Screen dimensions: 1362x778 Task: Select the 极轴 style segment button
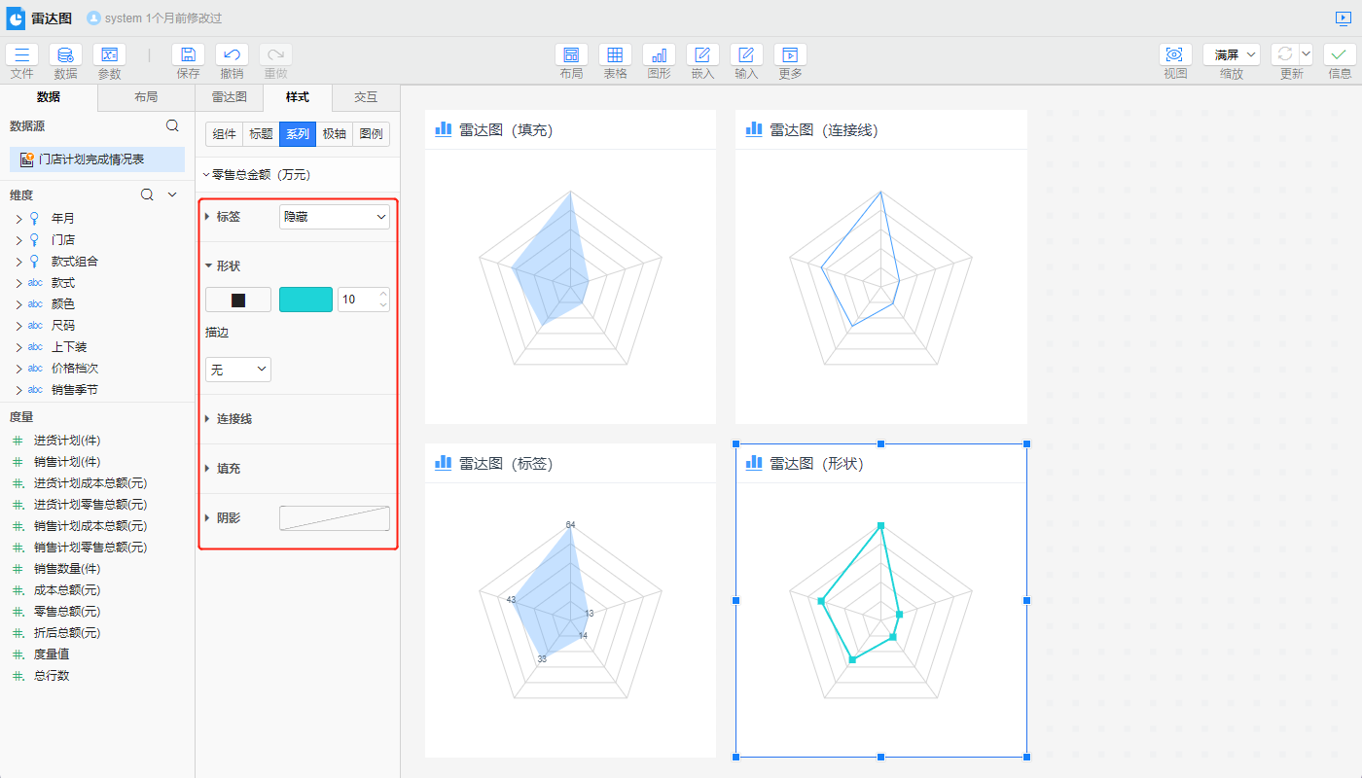coord(334,134)
